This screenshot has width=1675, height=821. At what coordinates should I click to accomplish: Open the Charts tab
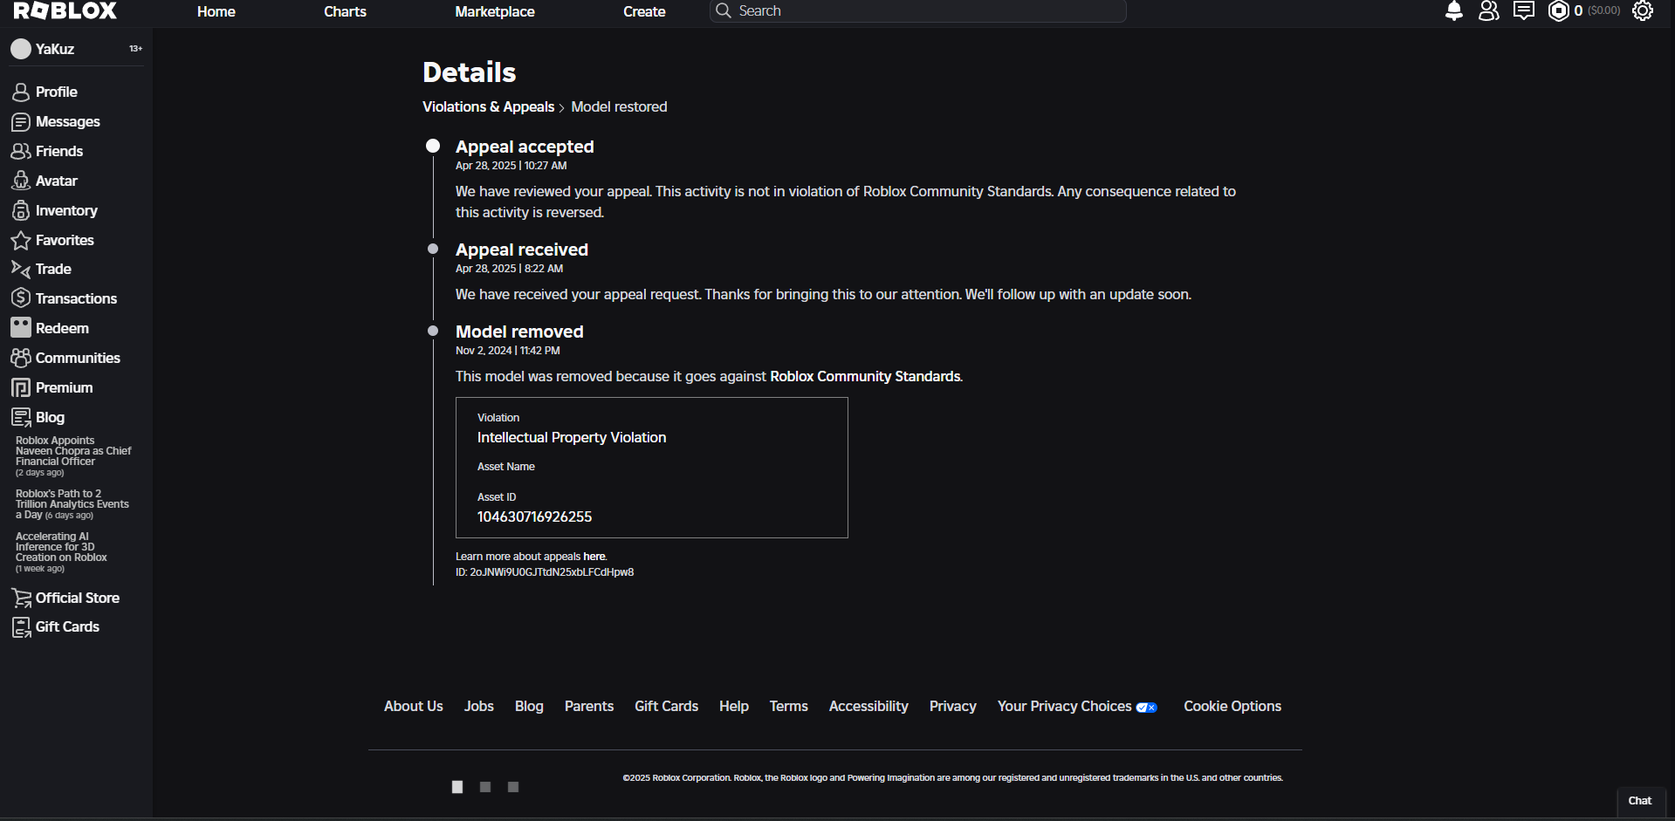coord(345,11)
